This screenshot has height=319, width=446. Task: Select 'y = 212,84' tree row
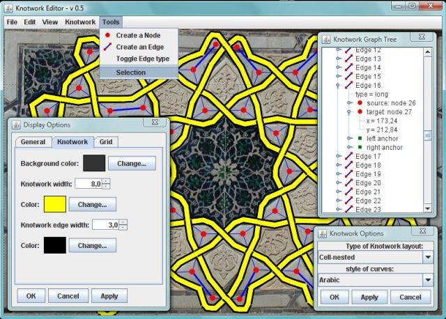coord(382,130)
